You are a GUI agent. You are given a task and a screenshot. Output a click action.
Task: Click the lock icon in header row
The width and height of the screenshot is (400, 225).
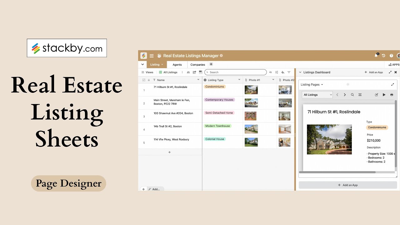coord(149,80)
